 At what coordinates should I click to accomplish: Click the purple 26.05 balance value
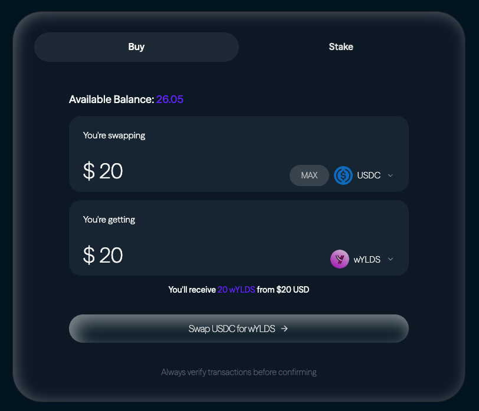[x=170, y=100]
